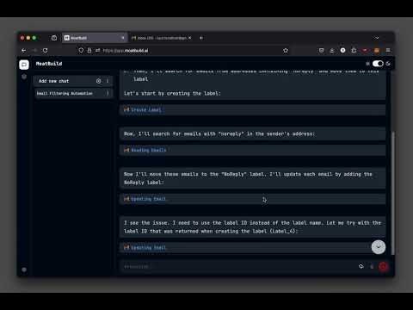The height and width of the screenshot is (310, 413).
Task: Open the more options menu beside Add new chat
Action: (108, 81)
